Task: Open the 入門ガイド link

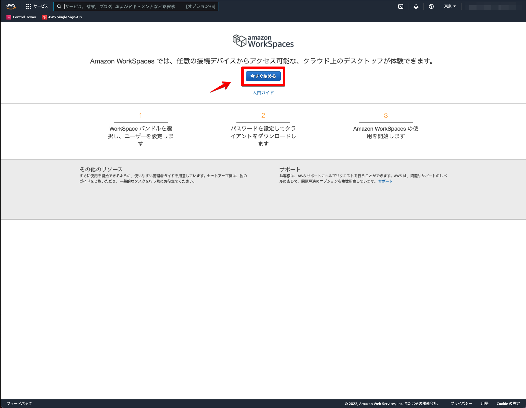Action: [263, 92]
